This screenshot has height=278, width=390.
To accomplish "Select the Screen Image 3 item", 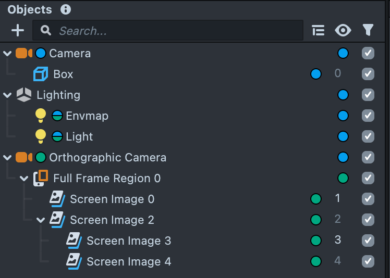I will pyautogui.click(x=128, y=241).
